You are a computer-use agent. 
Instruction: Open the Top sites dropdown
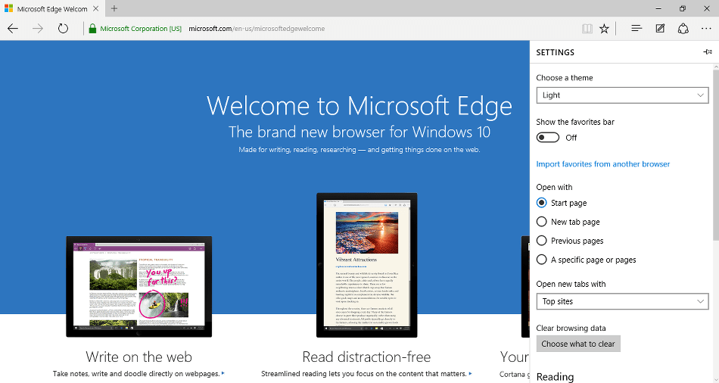(622, 301)
